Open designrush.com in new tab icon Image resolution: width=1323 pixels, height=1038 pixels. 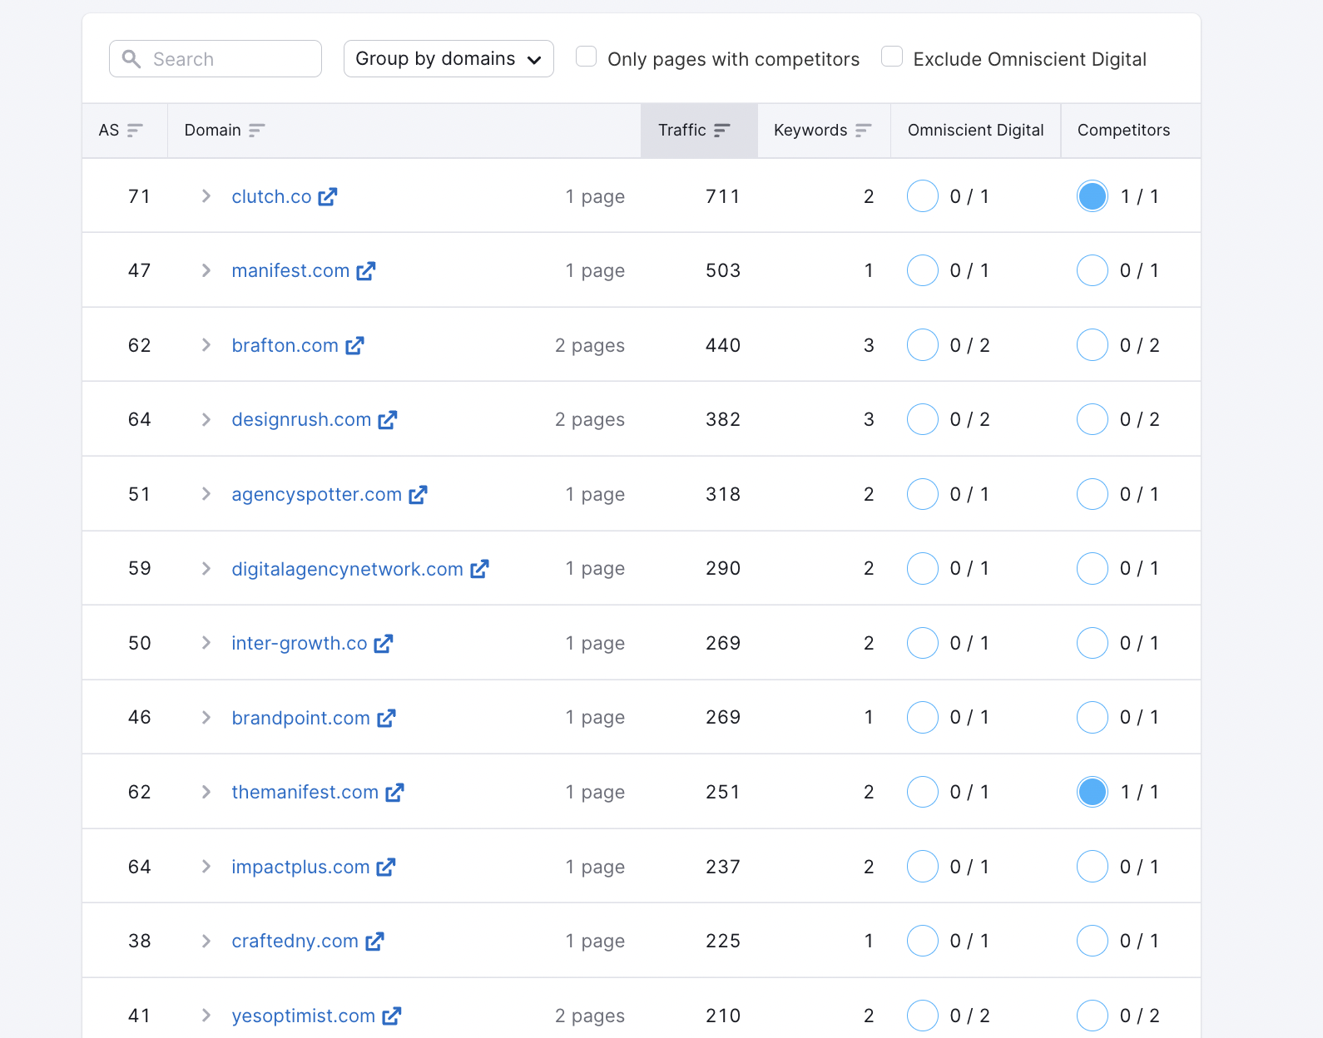coord(388,420)
